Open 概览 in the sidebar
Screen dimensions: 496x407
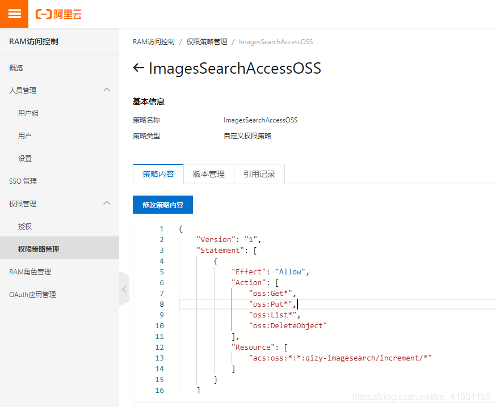point(16,67)
